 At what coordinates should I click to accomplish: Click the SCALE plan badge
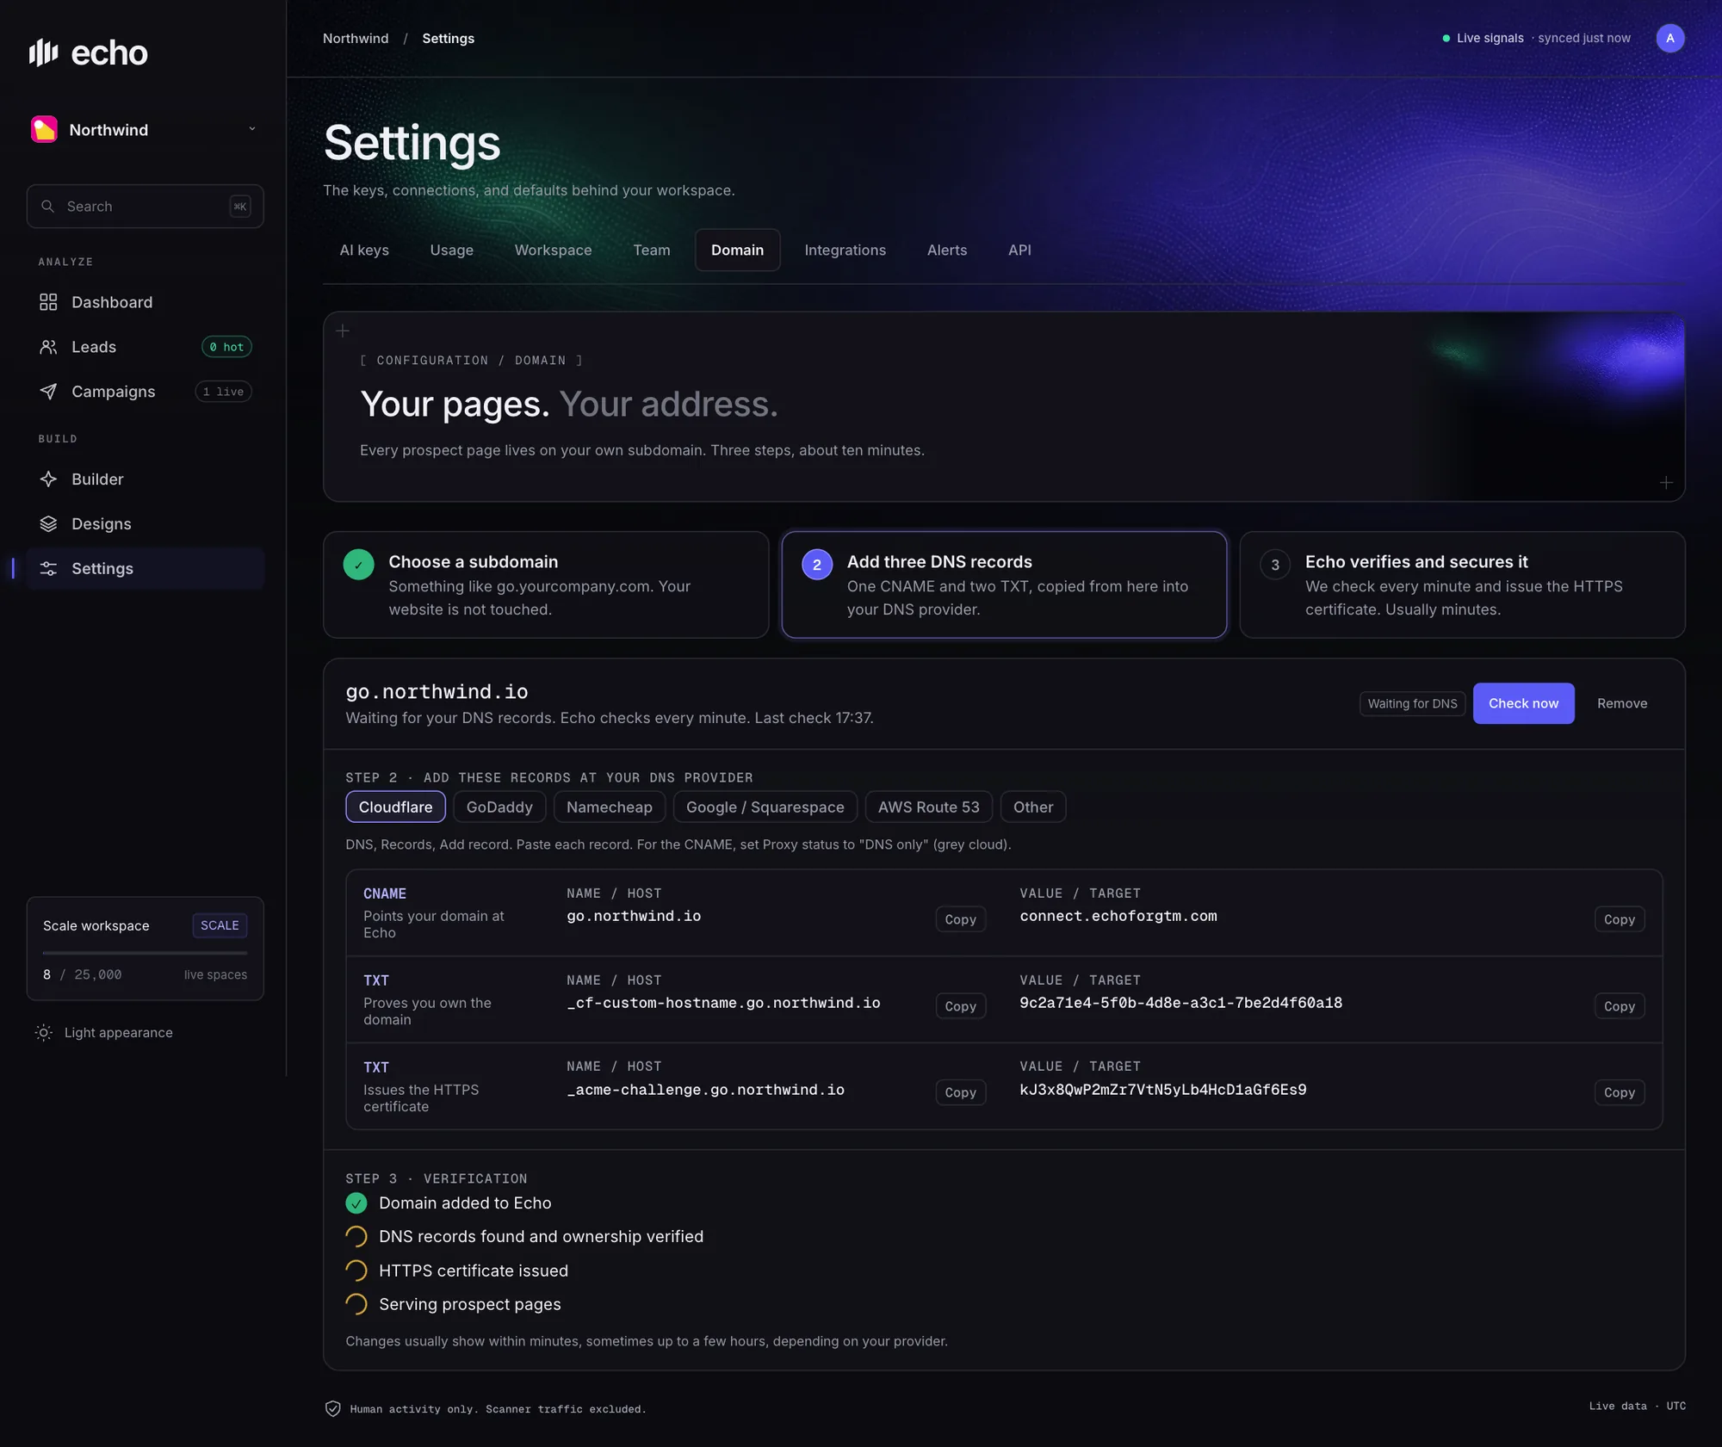coord(220,925)
